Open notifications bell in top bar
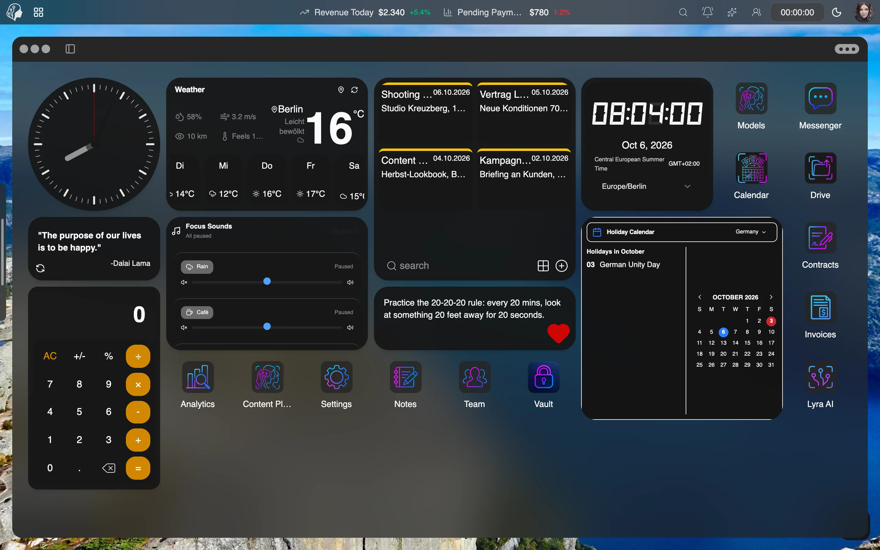Viewport: 880px width, 550px height. point(707,12)
